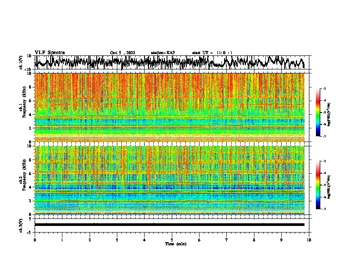The width and height of the screenshot is (348, 269).
Task: Click the "5" tick on ch.3(V) axis
Action: 30,219
